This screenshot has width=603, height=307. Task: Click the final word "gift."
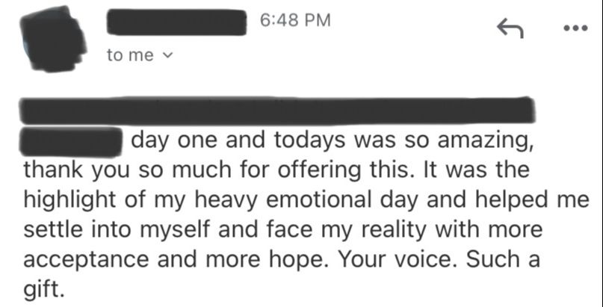click(x=44, y=287)
